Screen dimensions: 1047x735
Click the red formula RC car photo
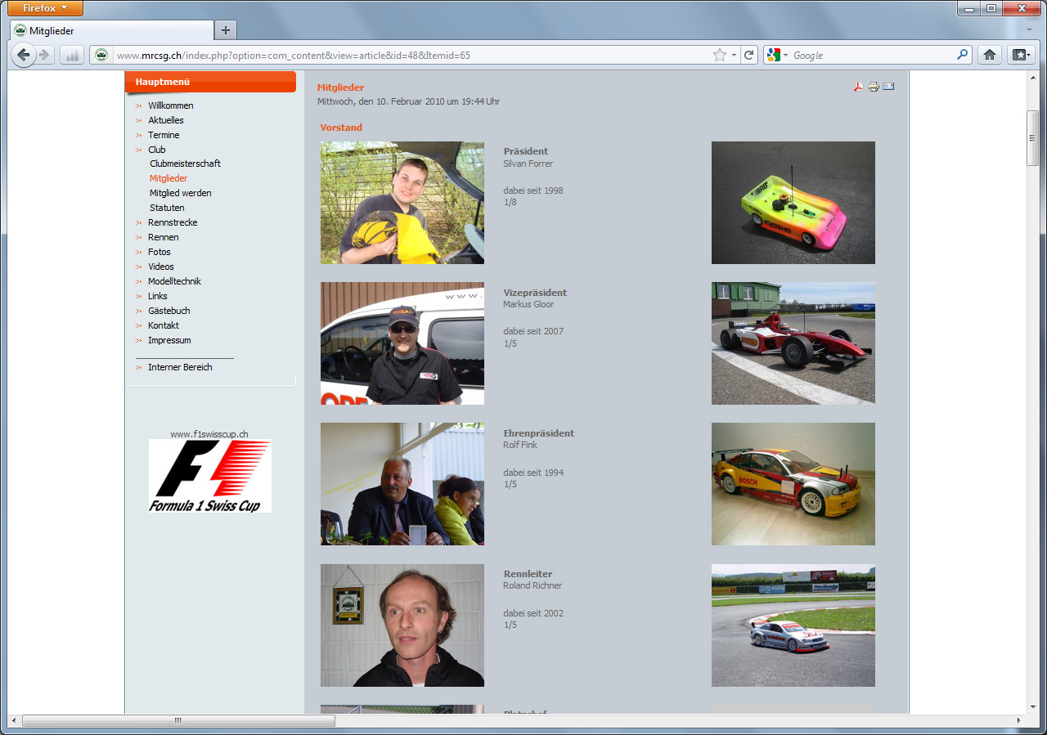[793, 343]
